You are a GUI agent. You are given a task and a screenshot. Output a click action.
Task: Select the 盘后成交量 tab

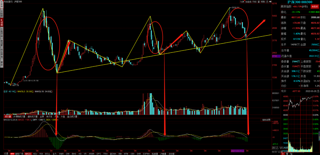(72, 116)
